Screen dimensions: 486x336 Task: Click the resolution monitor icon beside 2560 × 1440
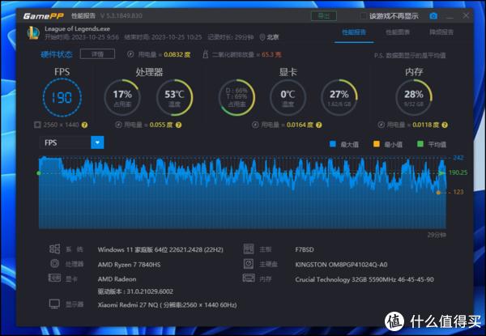click(x=37, y=125)
